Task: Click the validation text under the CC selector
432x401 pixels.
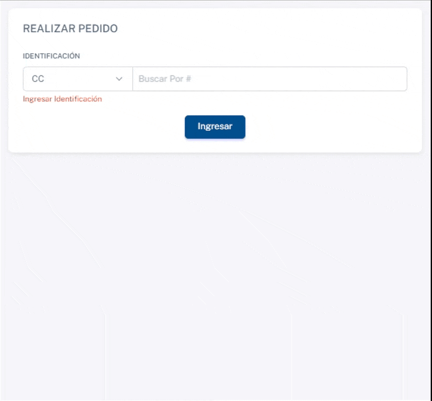Action: point(63,99)
